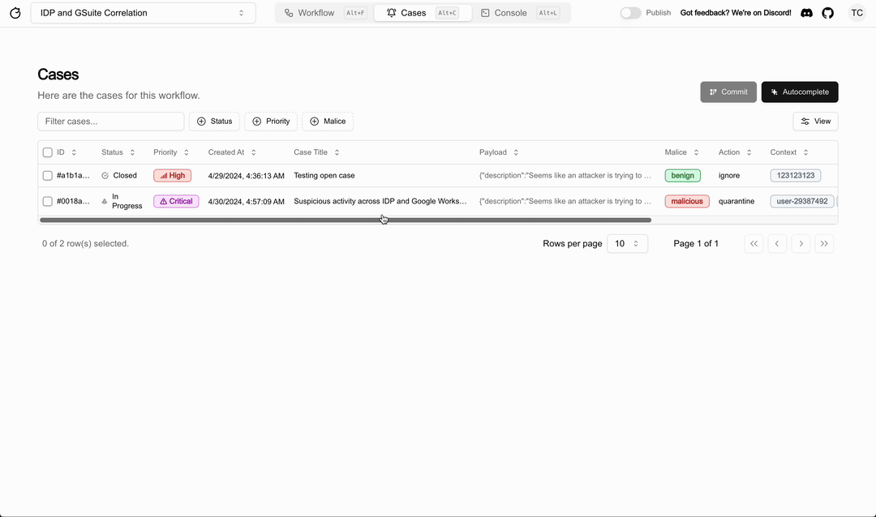Open the Discord icon link
This screenshot has height=517, width=876.
click(x=806, y=13)
